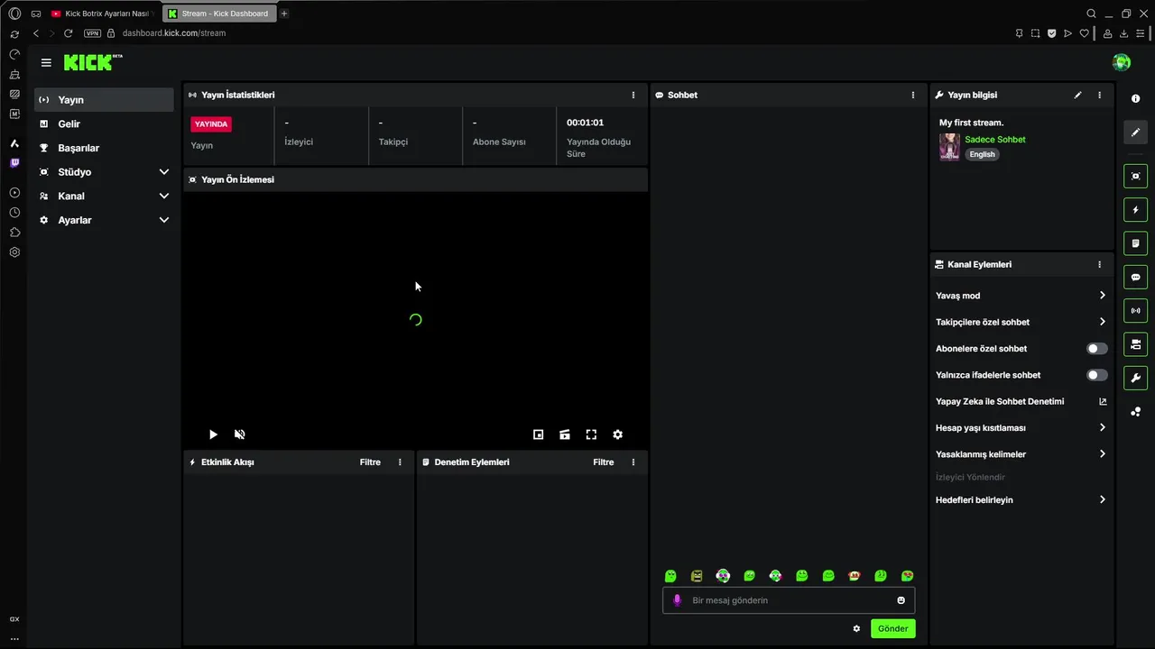Reload the page with the refresh button

68,33
